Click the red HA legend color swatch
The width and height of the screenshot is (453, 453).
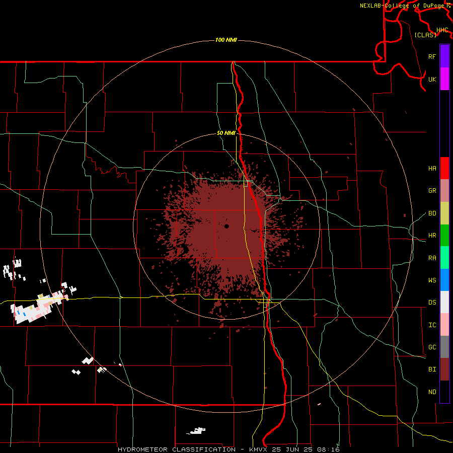444,168
